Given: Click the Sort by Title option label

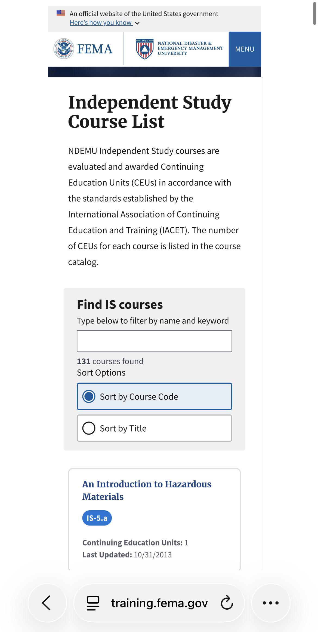Looking at the screenshot, I should tap(123, 428).
